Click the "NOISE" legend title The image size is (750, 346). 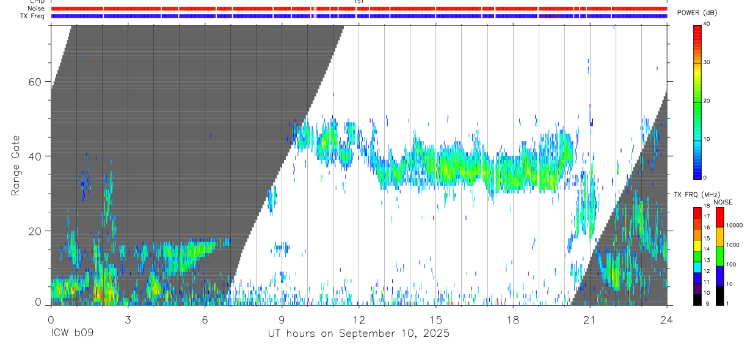pos(723,202)
